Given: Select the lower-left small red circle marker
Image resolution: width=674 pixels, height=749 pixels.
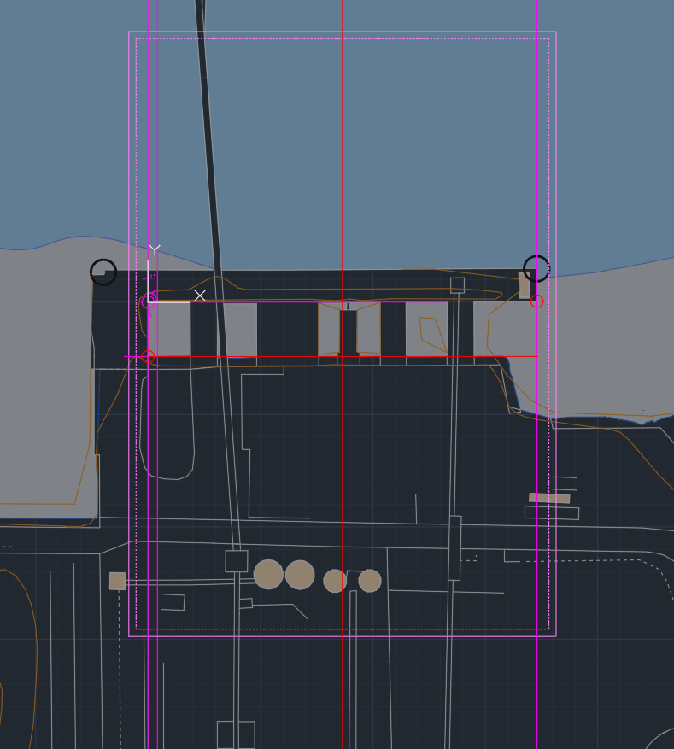Looking at the screenshot, I should (148, 357).
